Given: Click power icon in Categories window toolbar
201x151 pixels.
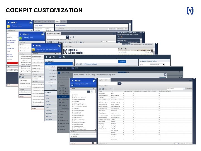Looking at the screenshot, I should tap(46, 57).
